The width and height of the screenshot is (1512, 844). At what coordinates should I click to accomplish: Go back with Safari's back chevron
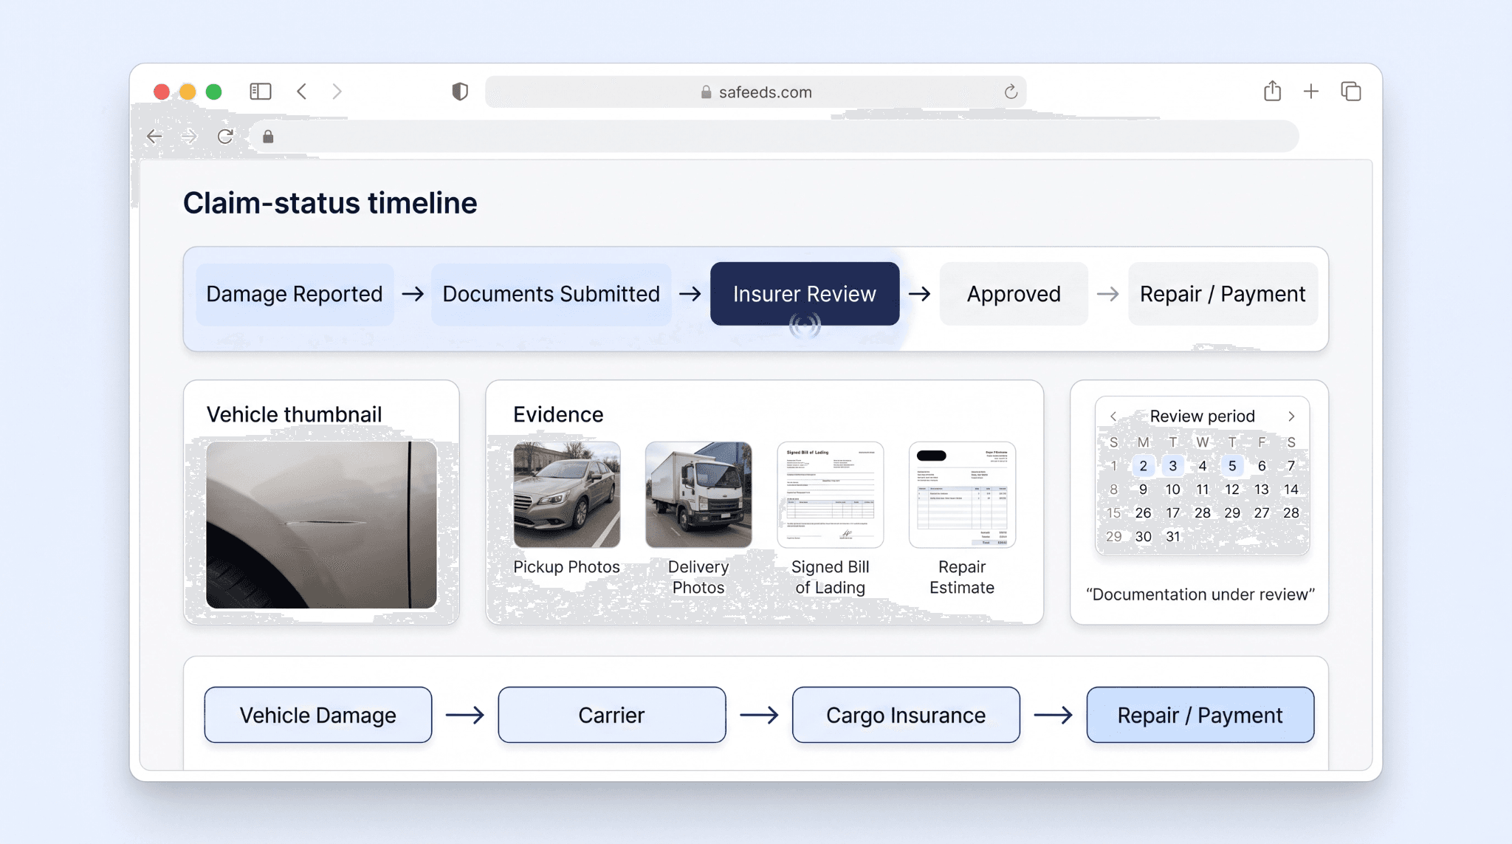pyautogui.click(x=302, y=92)
